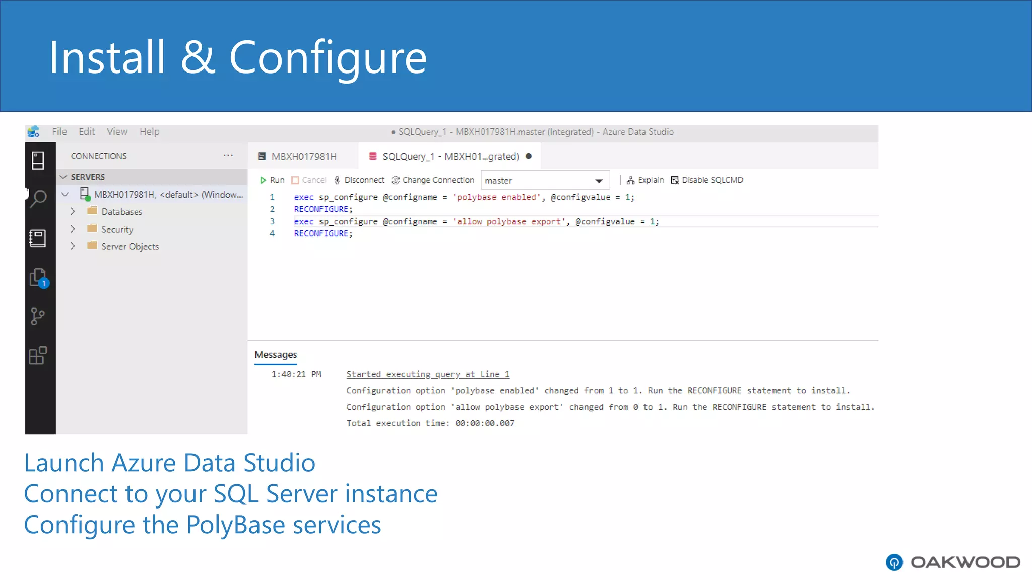Open the File menu
This screenshot has width=1032, height=580.
click(x=59, y=132)
